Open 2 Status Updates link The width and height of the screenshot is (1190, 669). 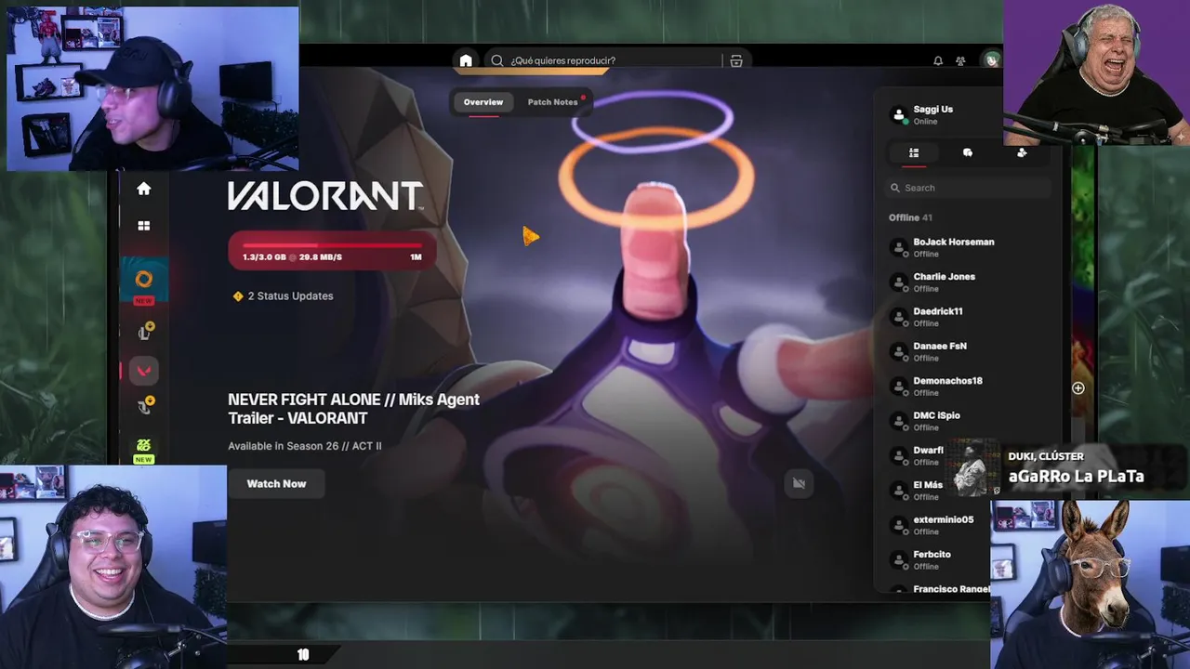[290, 295]
